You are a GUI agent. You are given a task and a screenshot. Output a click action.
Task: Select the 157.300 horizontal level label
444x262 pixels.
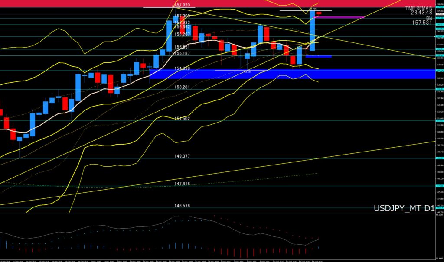tap(182, 15)
